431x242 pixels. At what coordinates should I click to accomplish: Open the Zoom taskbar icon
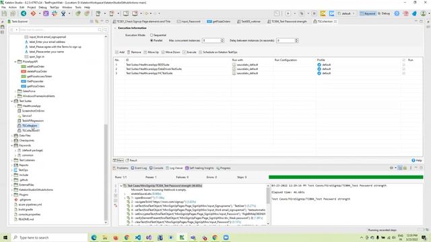(226, 237)
